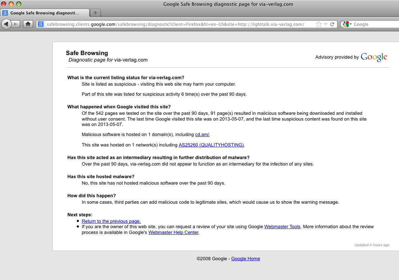This screenshot has height=280, width=399.
Task: Bookmark this page with the star icon
Action: 318,24
